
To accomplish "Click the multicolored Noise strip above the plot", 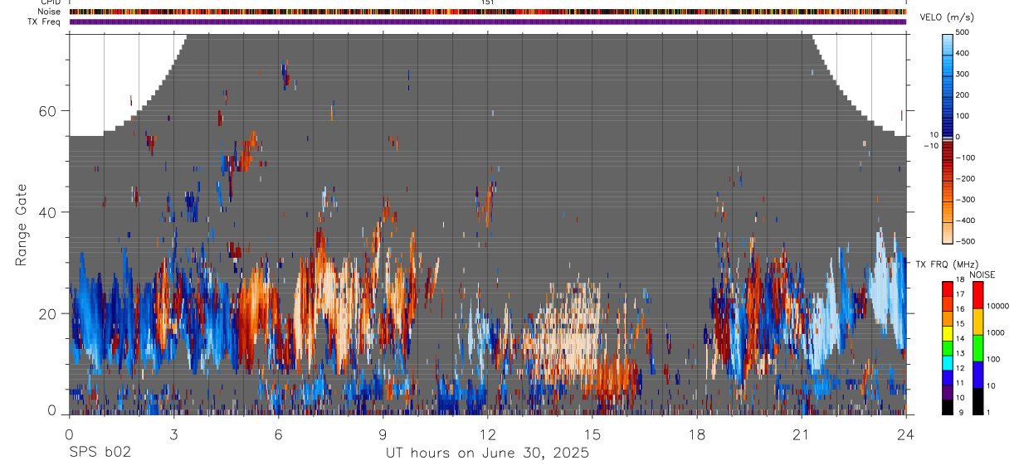I will point(488,12).
